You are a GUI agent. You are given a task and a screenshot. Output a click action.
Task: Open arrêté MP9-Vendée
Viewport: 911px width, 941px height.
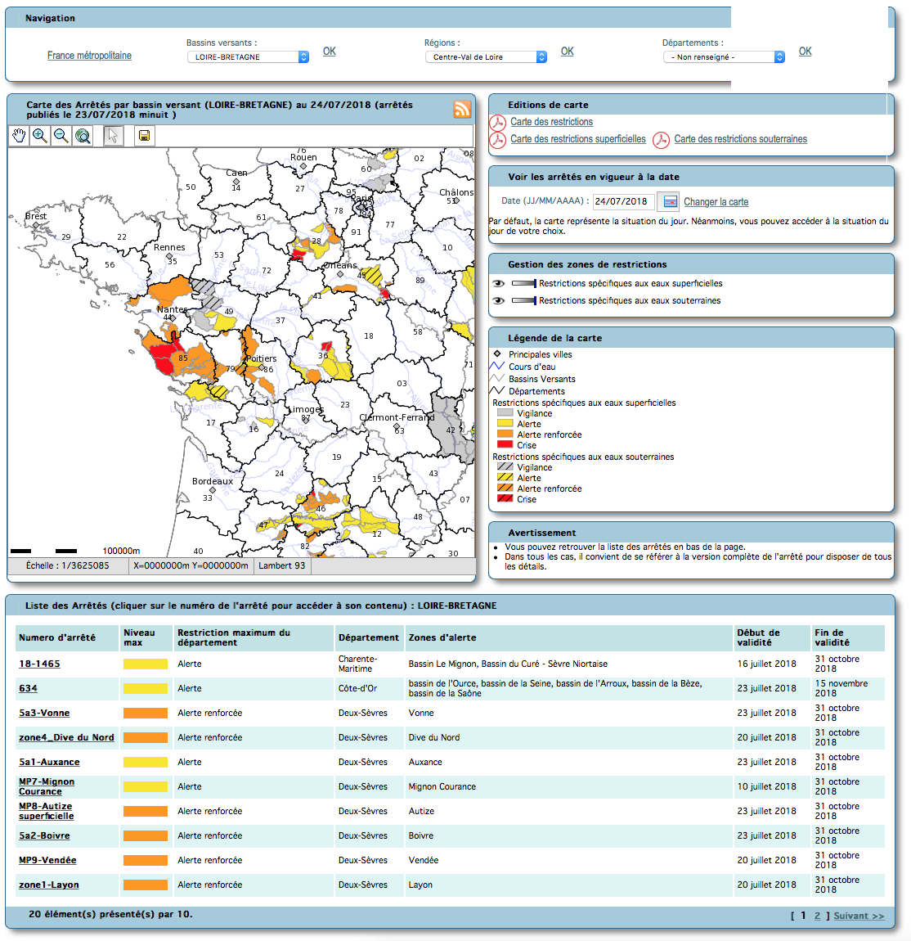pos(47,861)
